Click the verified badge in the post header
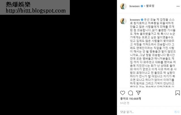This screenshot has width=181, height=115. click(x=142, y=6)
